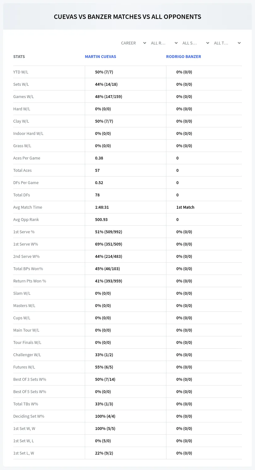255x470 pixels.
Task: Click the Challenger W/L row label
Action: pos(27,355)
